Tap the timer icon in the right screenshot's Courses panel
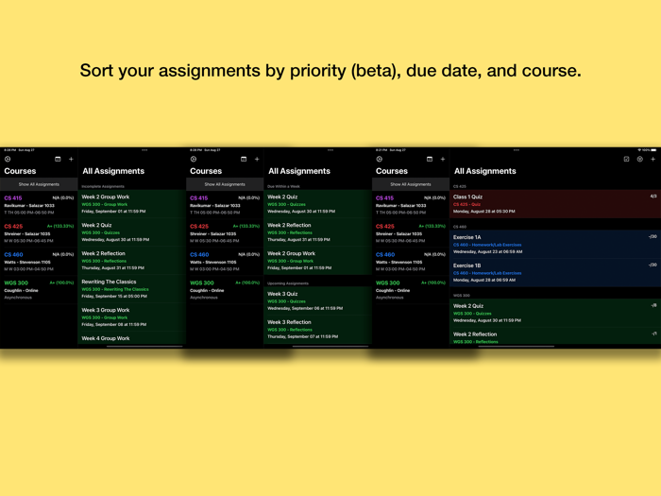Screen dimensions: 661x496 coord(380,159)
